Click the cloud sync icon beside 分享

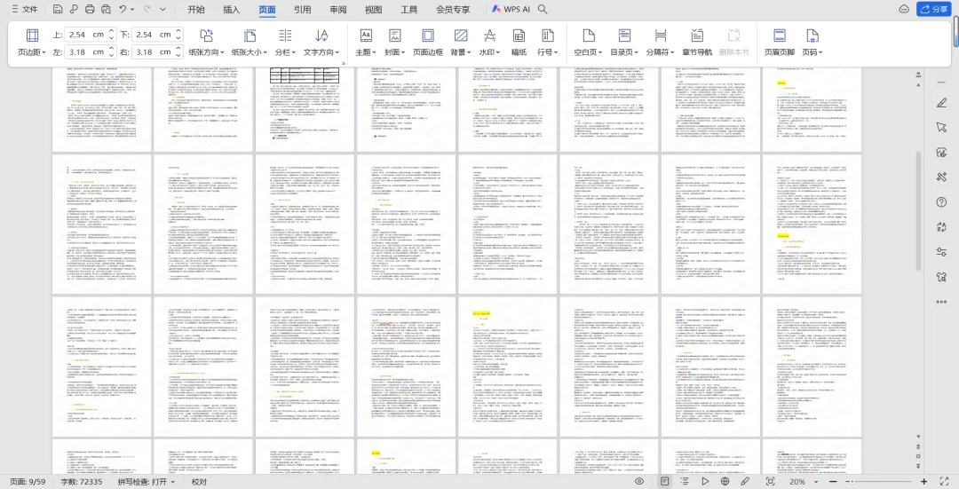905,9
